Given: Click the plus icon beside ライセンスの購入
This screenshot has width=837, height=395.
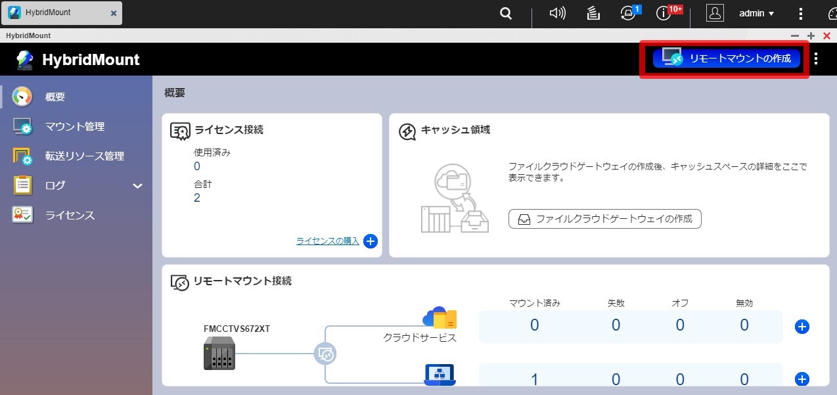Looking at the screenshot, I should pyautogui.click(x=371, y=241).
